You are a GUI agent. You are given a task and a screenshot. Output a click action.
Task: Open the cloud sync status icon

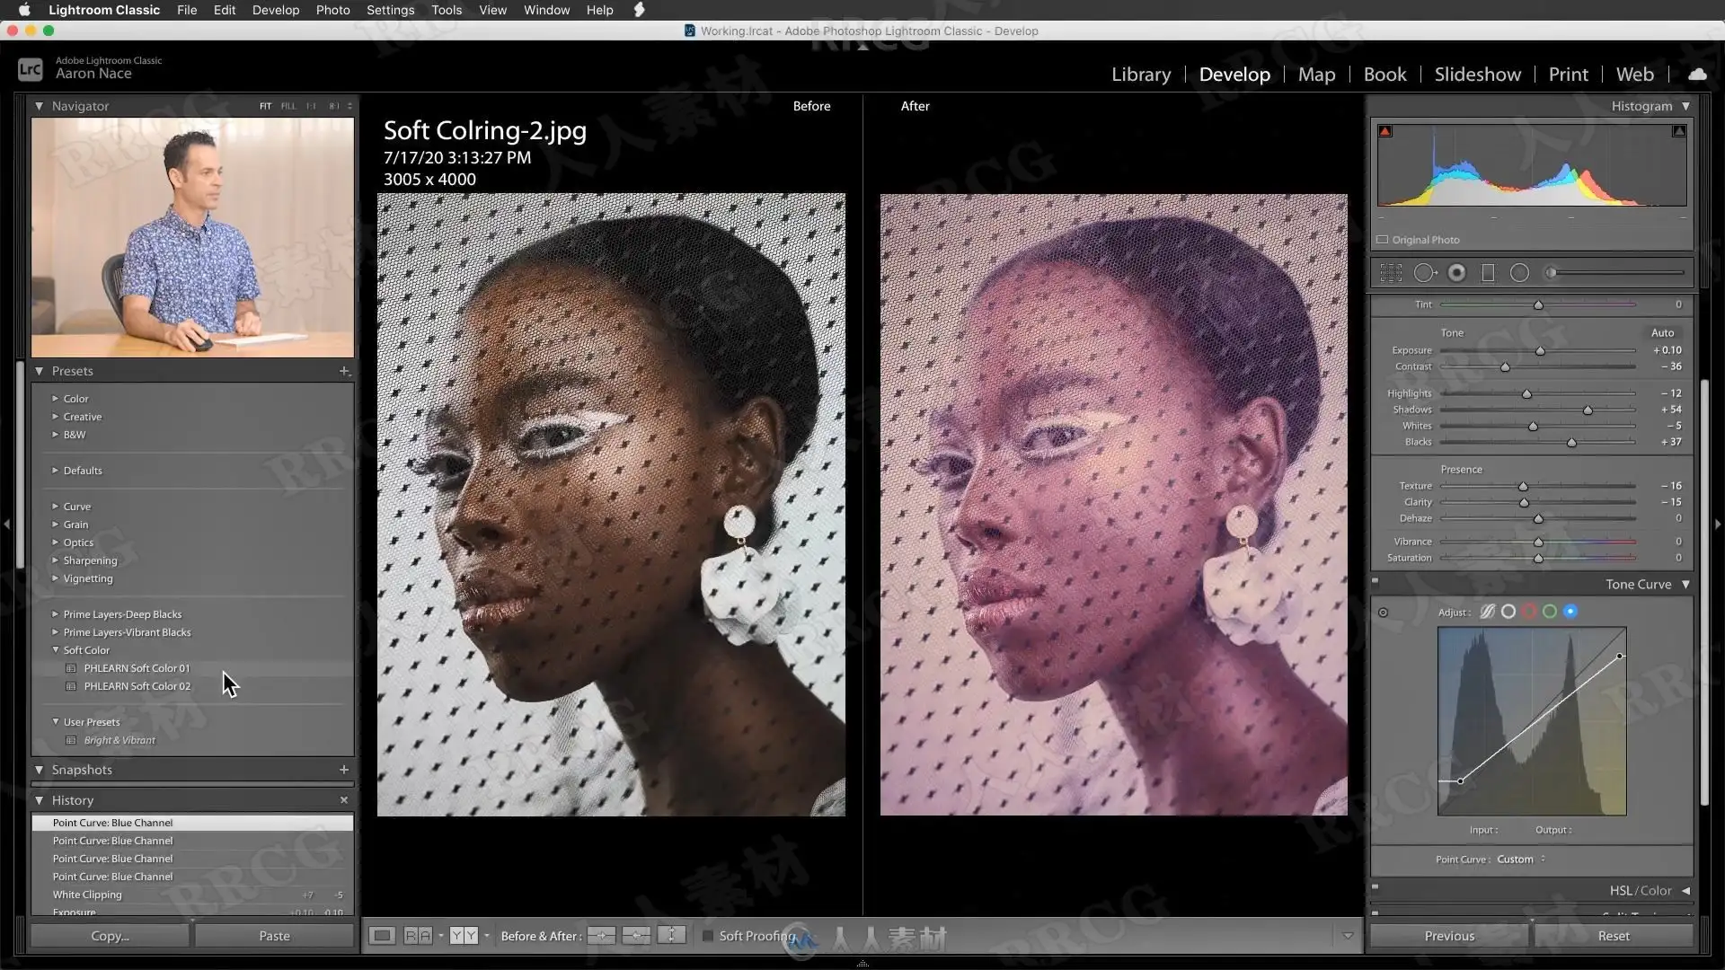(1697, 75)
